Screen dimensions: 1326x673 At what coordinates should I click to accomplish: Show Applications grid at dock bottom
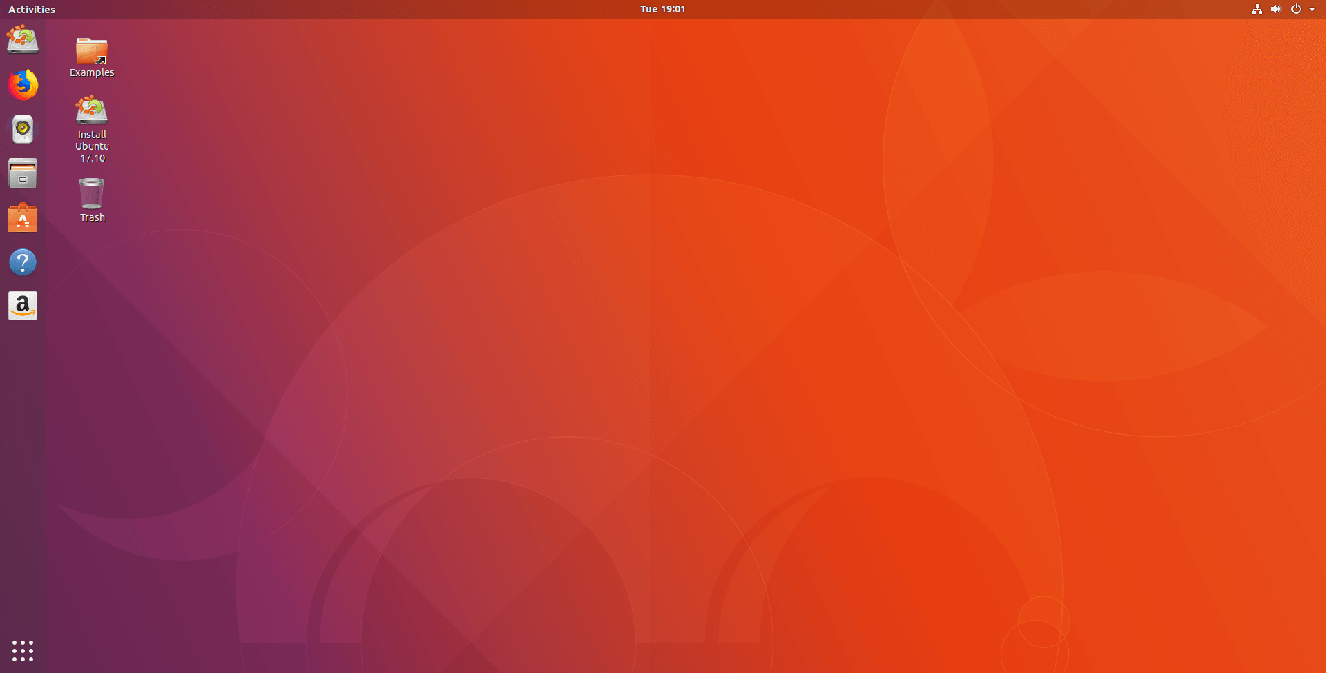tap(23, 650)
